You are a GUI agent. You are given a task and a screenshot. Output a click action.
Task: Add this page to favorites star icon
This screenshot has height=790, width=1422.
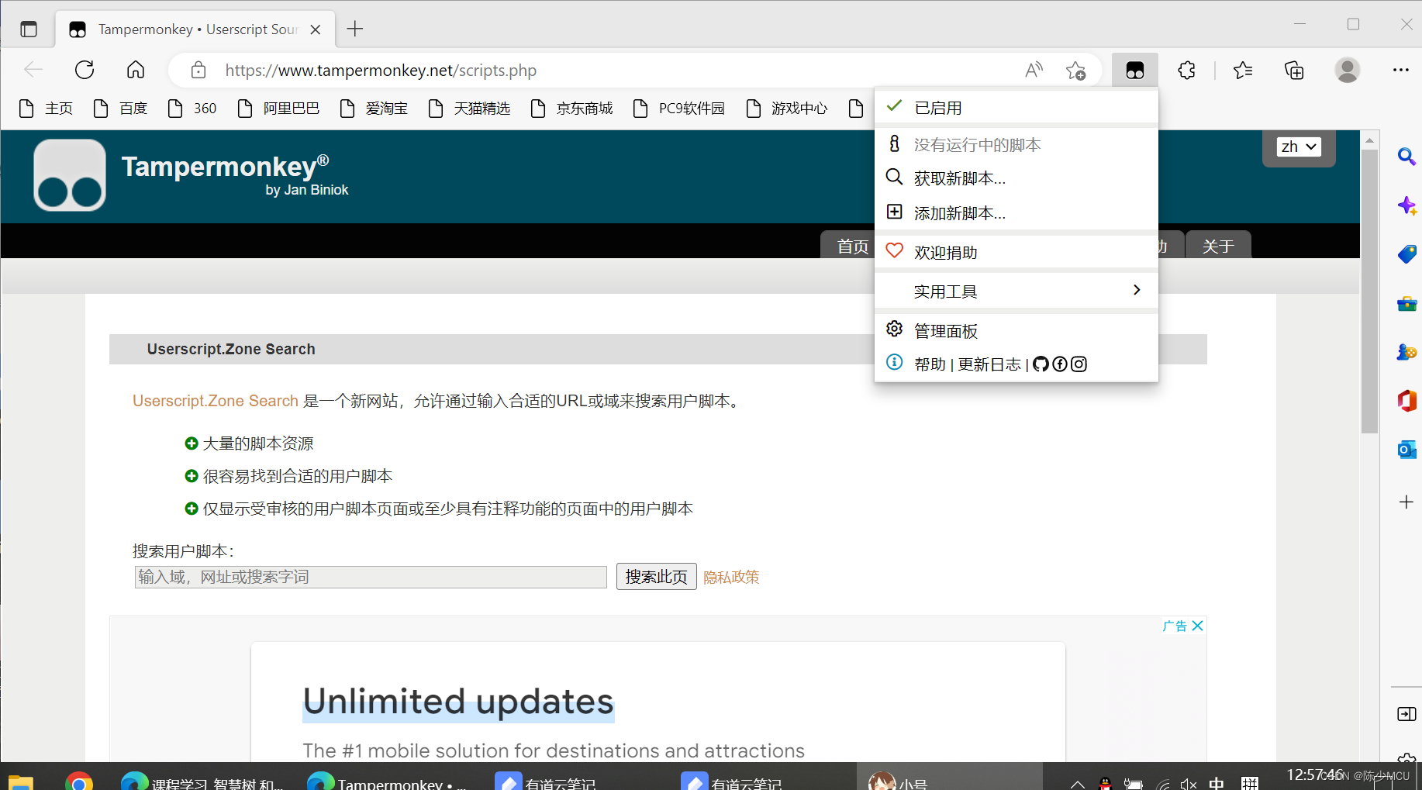(x=1075, y=71)
